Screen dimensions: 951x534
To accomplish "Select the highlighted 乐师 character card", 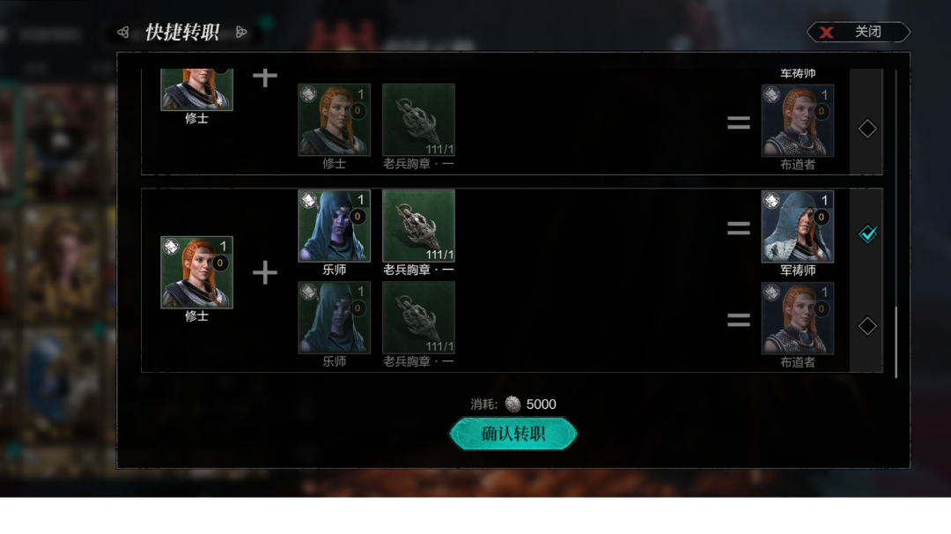I will (335, 226).
